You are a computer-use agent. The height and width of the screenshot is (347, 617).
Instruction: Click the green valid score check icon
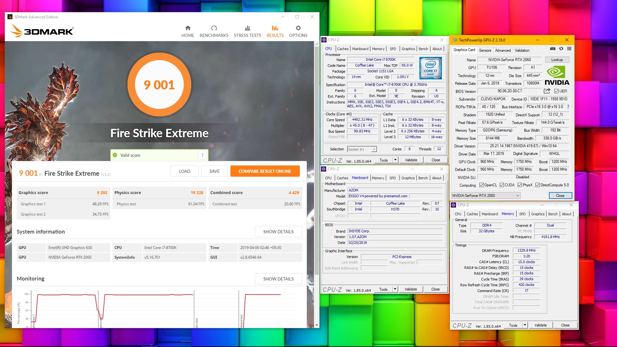[115, 155]
